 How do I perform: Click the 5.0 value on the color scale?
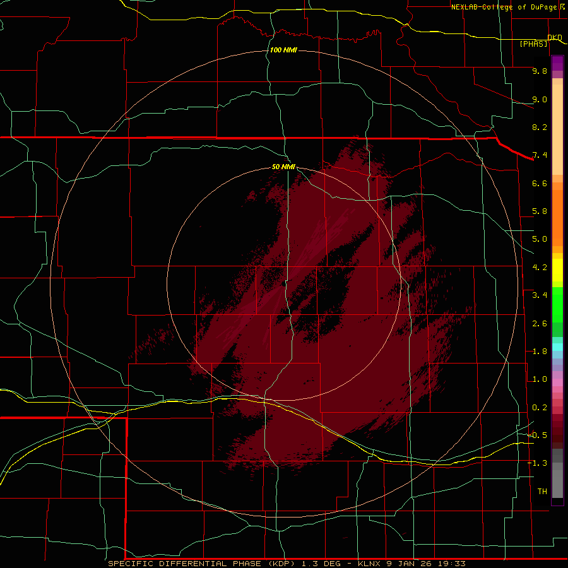540,239
